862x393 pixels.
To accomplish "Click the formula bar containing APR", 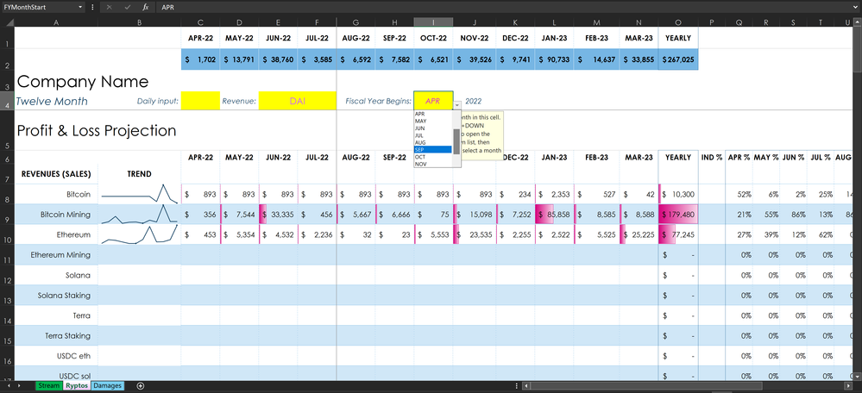I will coord(503,7).
